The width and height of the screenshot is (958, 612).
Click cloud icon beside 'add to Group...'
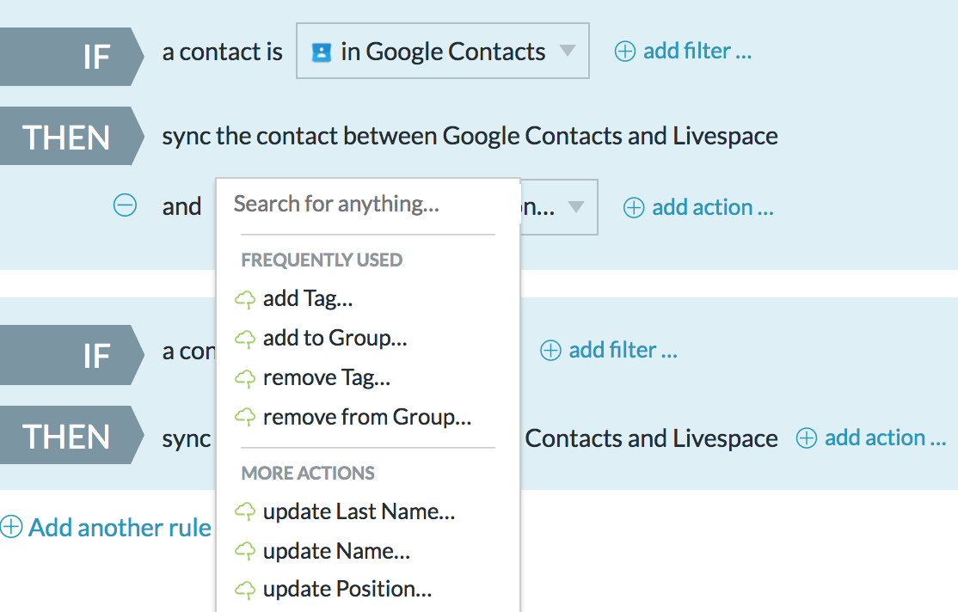coord(245,339)
